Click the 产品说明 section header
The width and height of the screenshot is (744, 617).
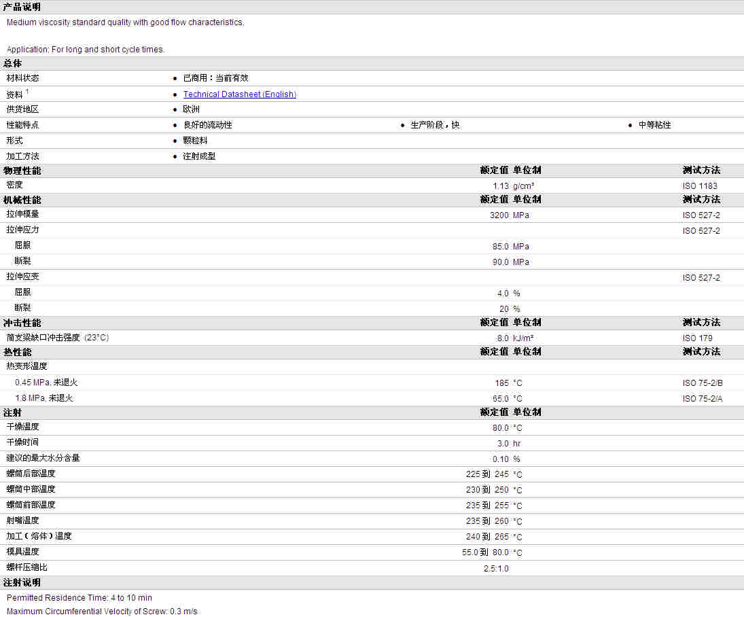(x=22, y=7)
